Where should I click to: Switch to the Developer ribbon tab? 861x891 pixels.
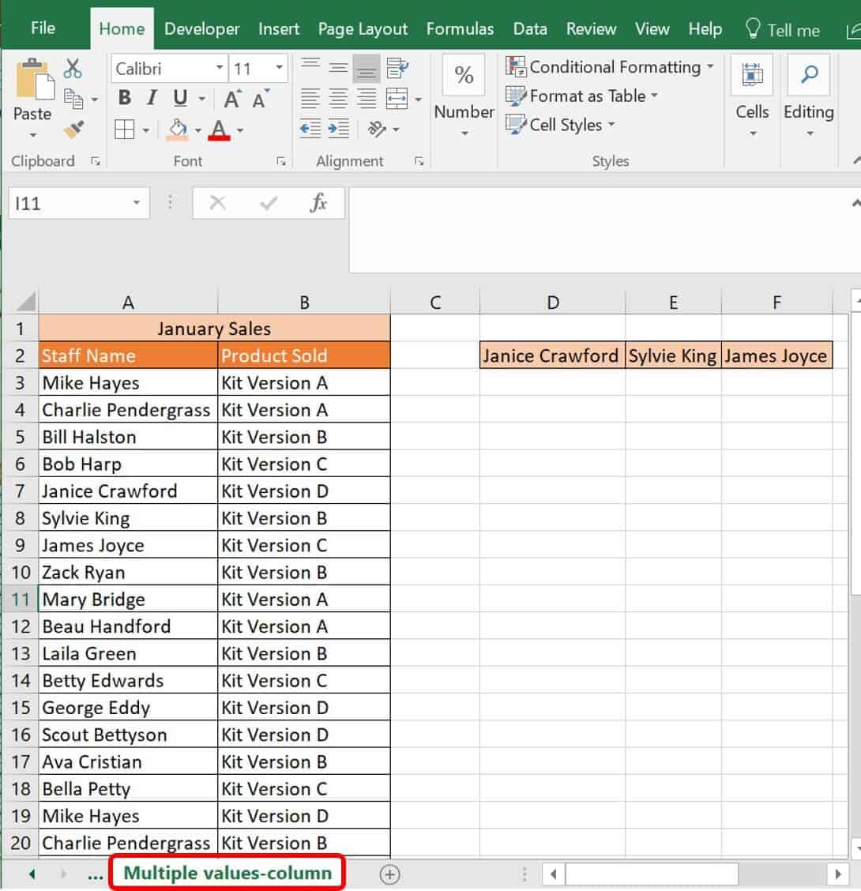pos(202,28)
